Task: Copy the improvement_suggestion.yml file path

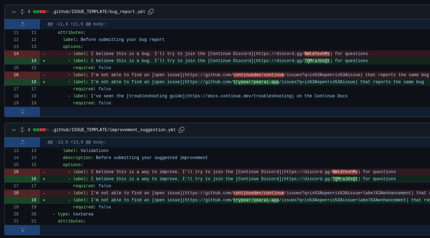Action: (181, 129)
